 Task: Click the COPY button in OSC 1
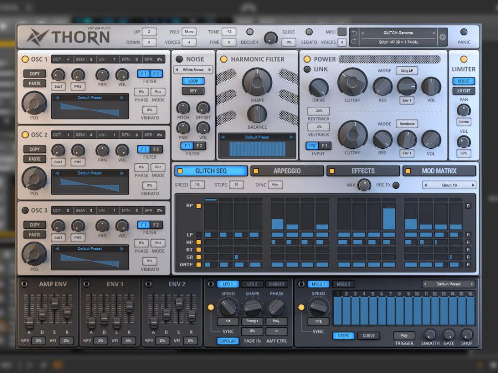point(34,74)
